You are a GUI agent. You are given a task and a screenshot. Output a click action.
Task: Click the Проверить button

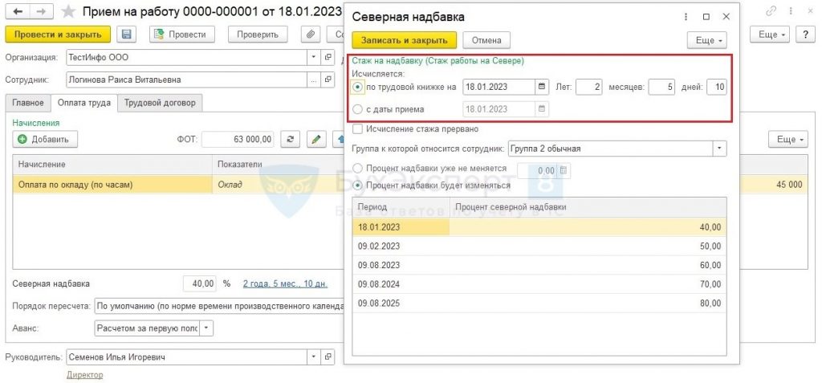tap(258, 35)
